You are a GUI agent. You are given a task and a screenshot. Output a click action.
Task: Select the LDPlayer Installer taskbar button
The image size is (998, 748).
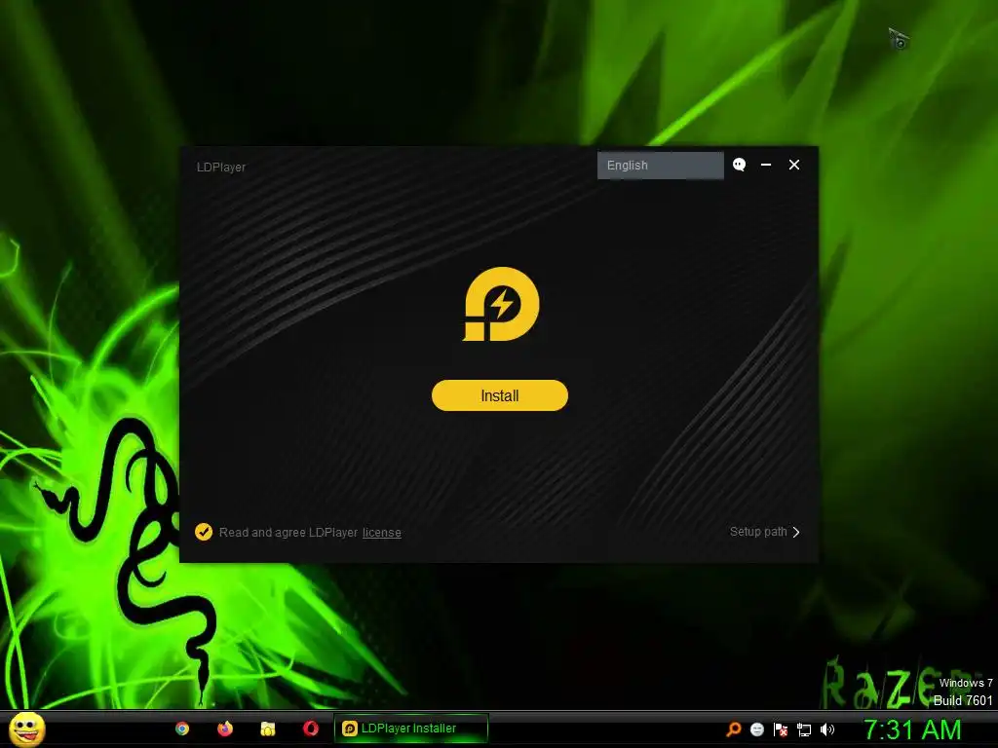pos(411,729)
